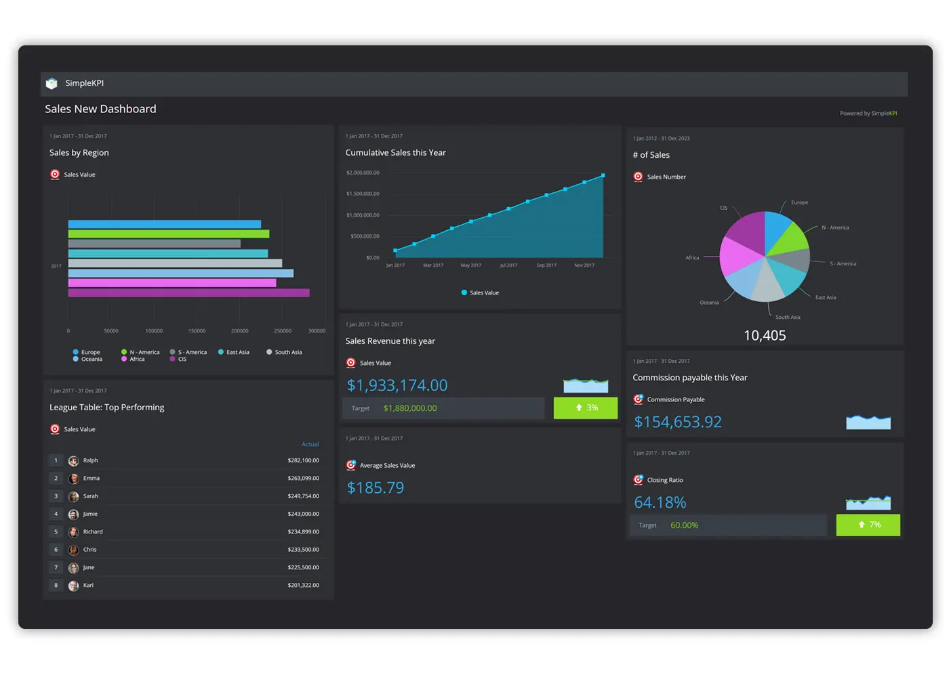The width and height of the screenshot is (949, 677).
Task: Open the date range selector on Sales by Region
Action: click(x=78, y=135)
